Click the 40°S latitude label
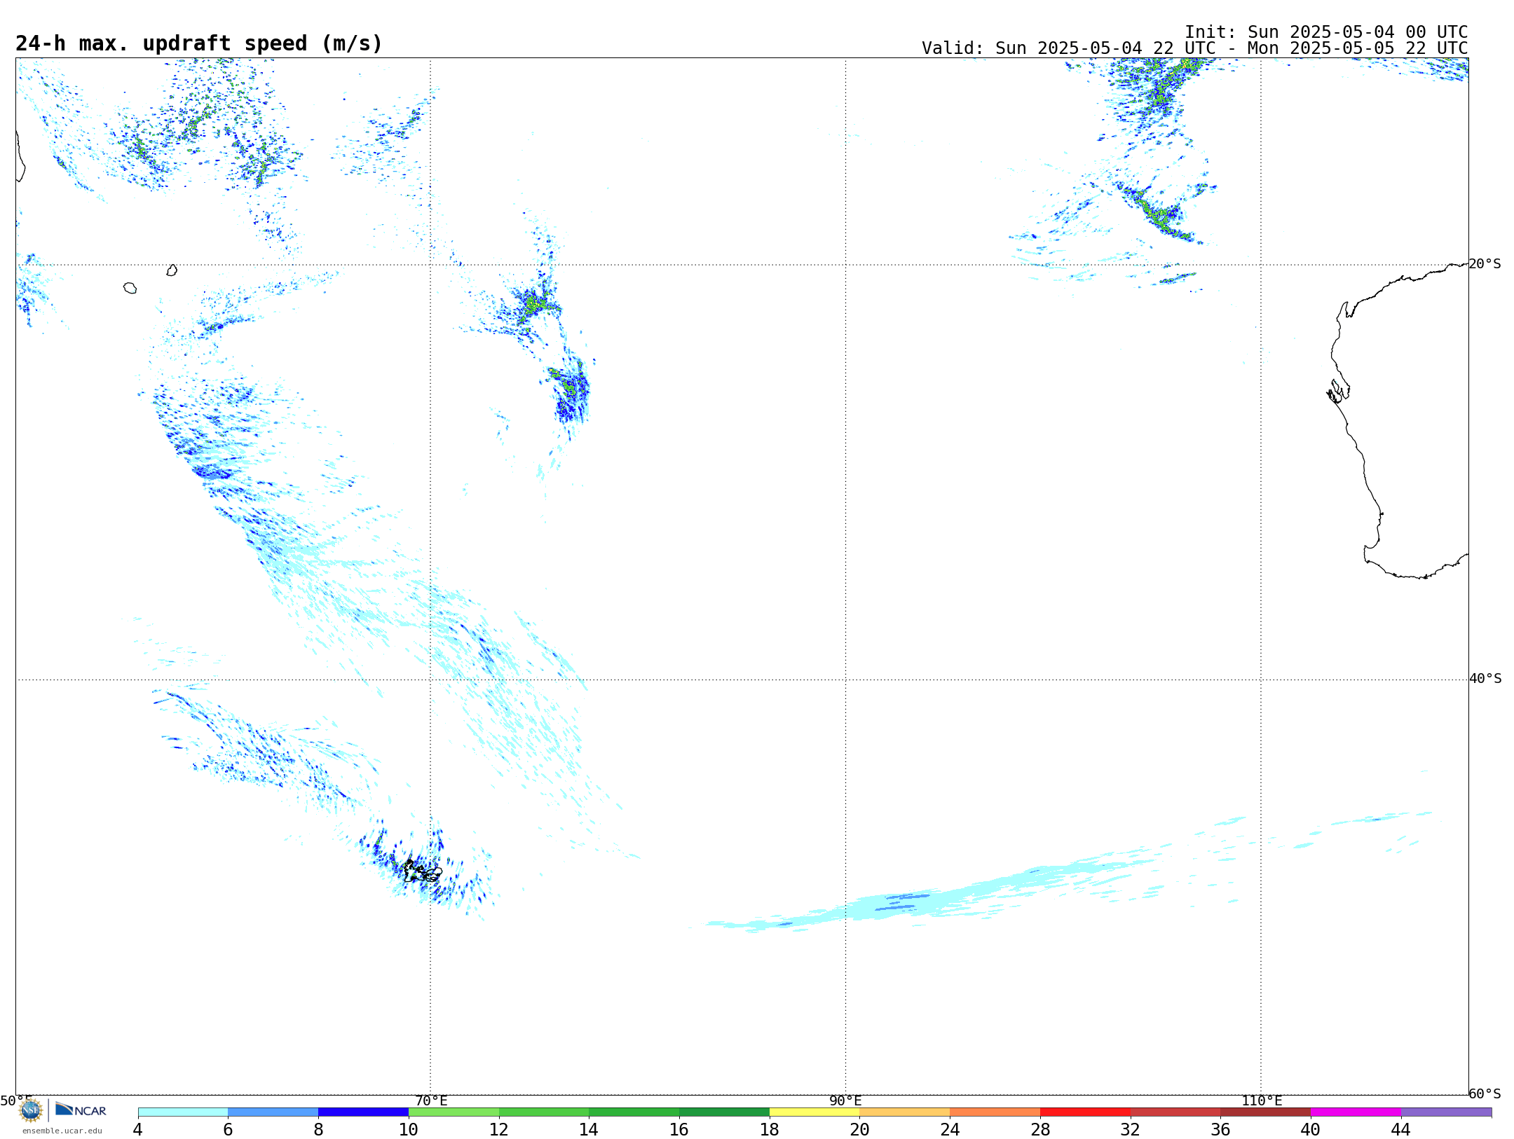The height and width of the screenshot is (1139, 1514). point(1485,679)
